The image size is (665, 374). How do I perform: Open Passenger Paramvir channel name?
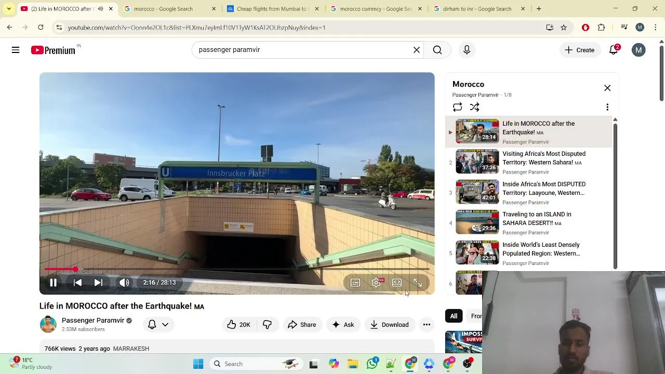(93, 320)
